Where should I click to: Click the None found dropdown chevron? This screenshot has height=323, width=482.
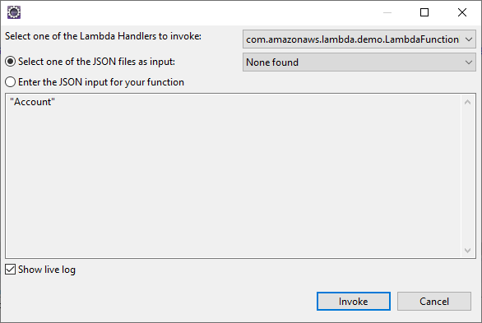coord(469,62)
